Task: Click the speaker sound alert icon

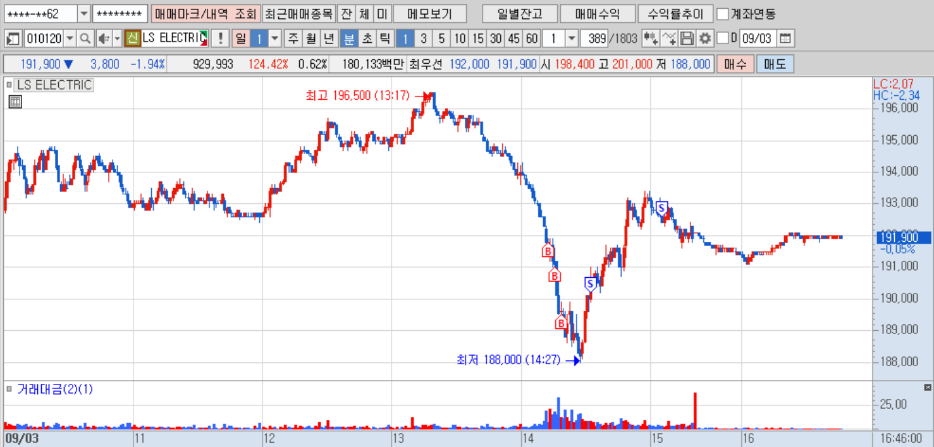Action: [103, 39]
